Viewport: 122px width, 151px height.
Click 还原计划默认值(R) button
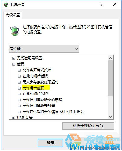pyautogui.click(x=88, y=126)
